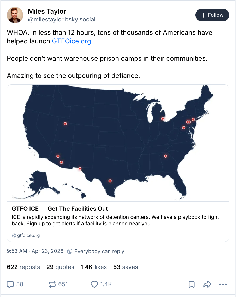Open the GTFO ICE link card title
Viewport: 238px width, 297px height.
tap(60, 209)
